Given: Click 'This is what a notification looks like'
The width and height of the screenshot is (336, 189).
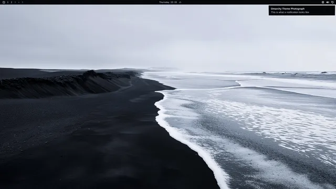Looking at the screenshot, I should click(290, 12).
